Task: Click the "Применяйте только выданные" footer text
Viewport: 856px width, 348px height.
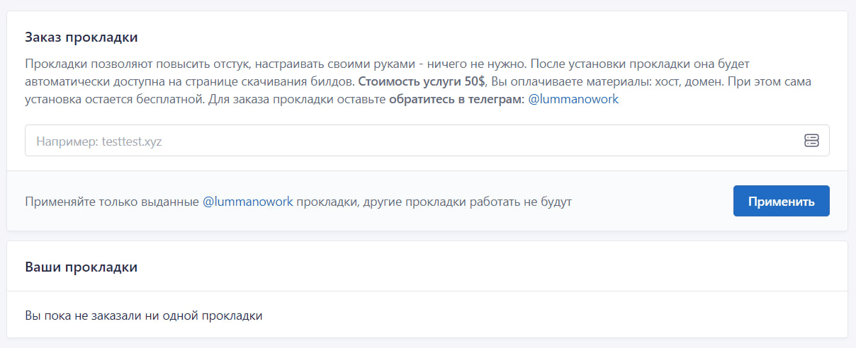Action: 112,202
